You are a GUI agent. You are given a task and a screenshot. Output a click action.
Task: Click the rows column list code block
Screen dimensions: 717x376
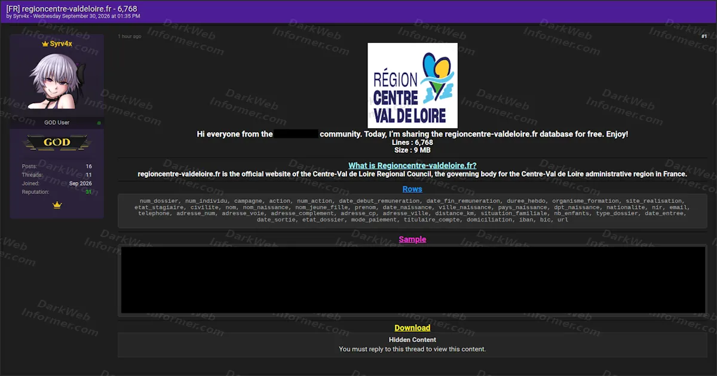click(x=412, y=211)
